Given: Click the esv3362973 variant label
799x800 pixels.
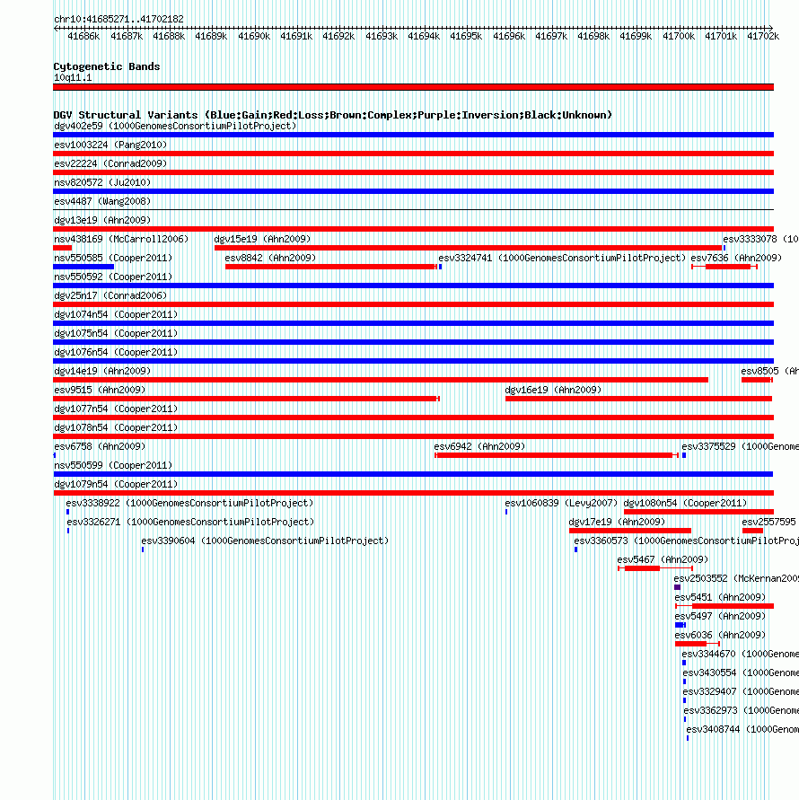Looking at the screenshot, I should (x=742, y=711).
